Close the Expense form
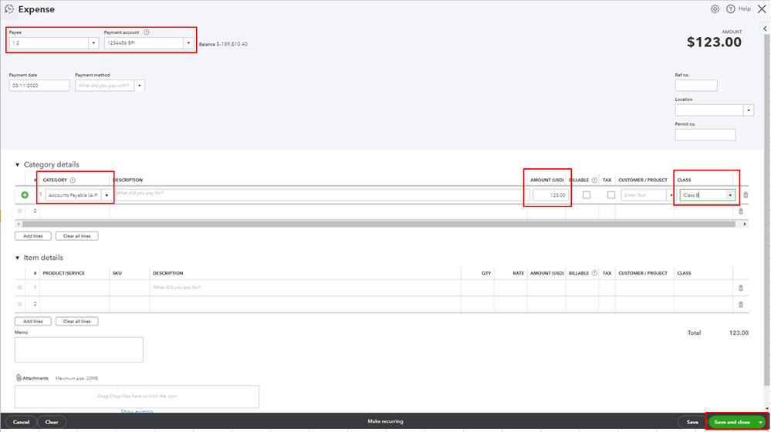Screen dimensions: 771x432 (x=762, y=8)
